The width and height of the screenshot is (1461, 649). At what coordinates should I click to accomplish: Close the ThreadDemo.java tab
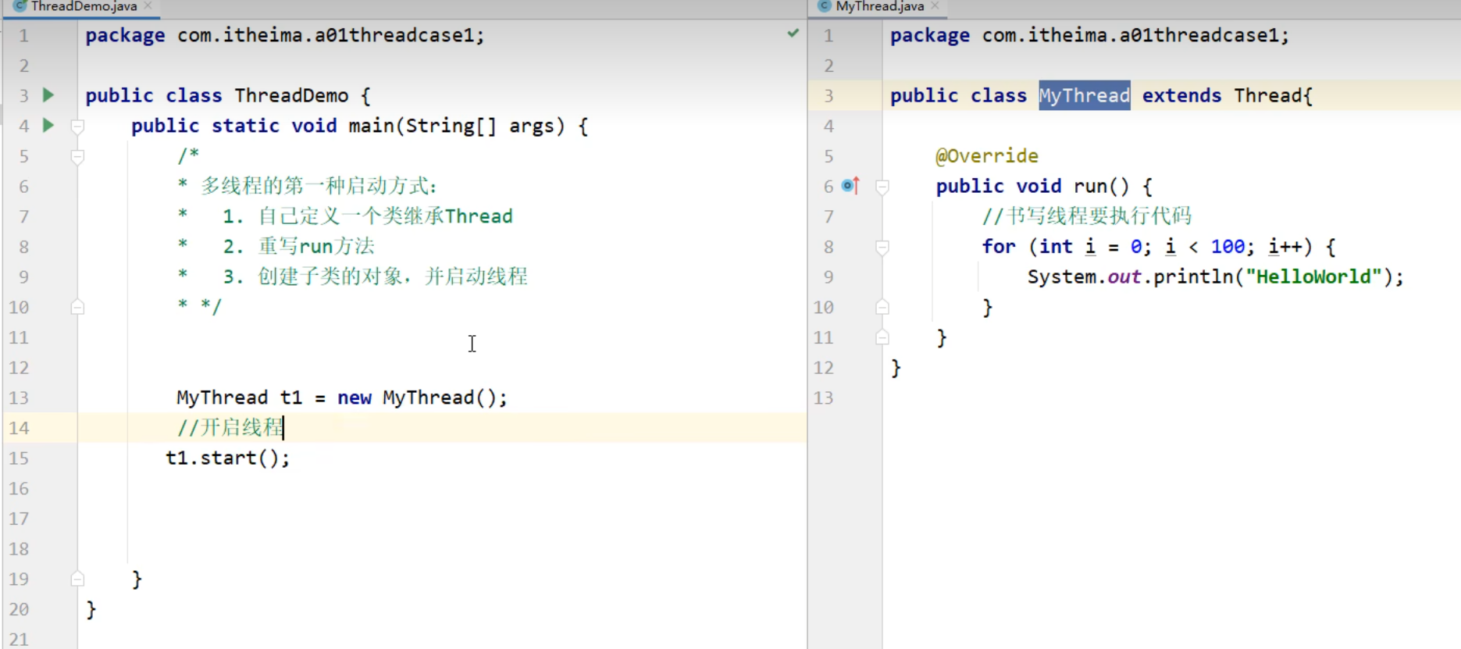pyautogui.click(x=148, y=5)
